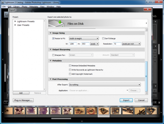164x124 pixels.
Task: Click the Files on Disk export destination icon
Action: point(56,23)
